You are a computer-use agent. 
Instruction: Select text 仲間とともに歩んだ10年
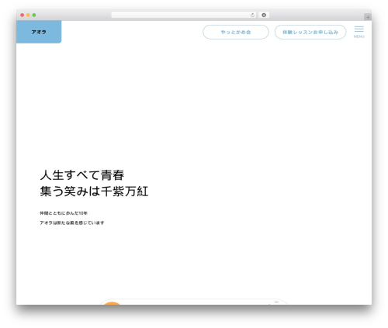click(x=64, y=213)
